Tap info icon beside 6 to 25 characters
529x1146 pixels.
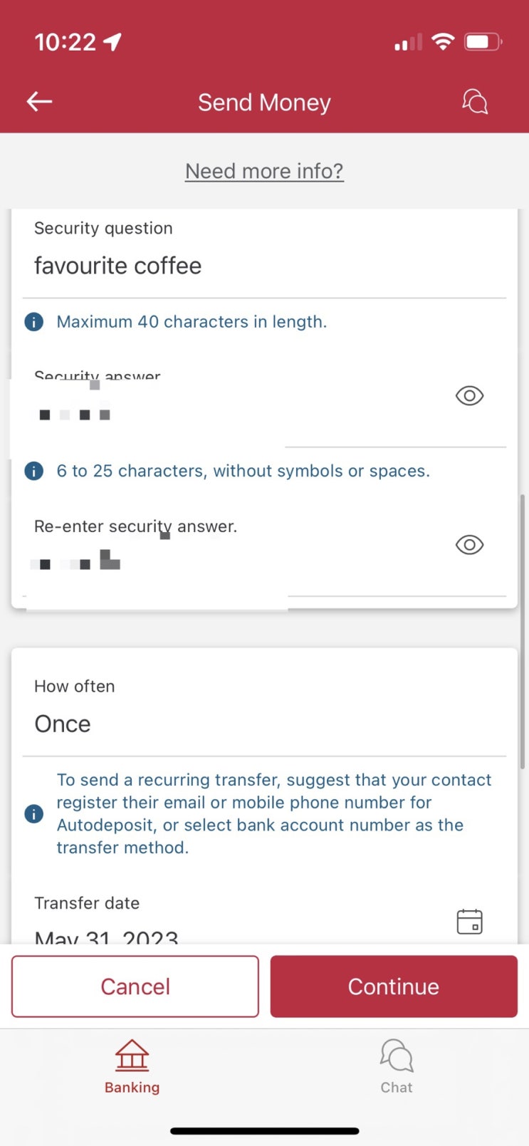point(33,471)
